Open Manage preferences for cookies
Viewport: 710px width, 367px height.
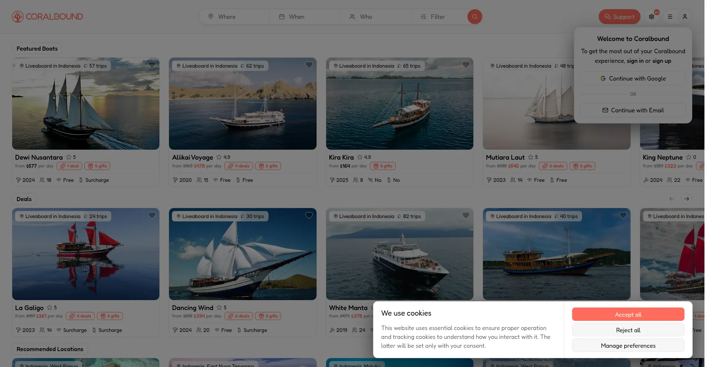pos(628,346)
